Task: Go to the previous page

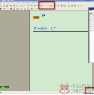Action: (x=45, y=6)
